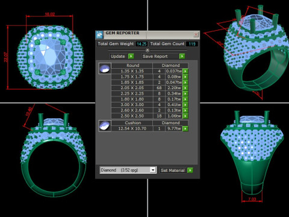Image resolution: width=289 pixels, height=217 pixels.
Task: Click green arrow for 2.05 X 2.05 row
Action: (x=185, y=88)
